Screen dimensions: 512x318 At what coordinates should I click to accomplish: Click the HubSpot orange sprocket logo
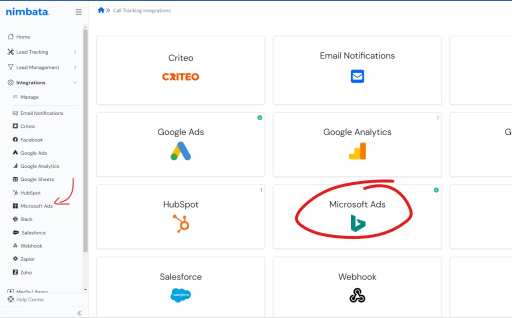click(180, 223)
